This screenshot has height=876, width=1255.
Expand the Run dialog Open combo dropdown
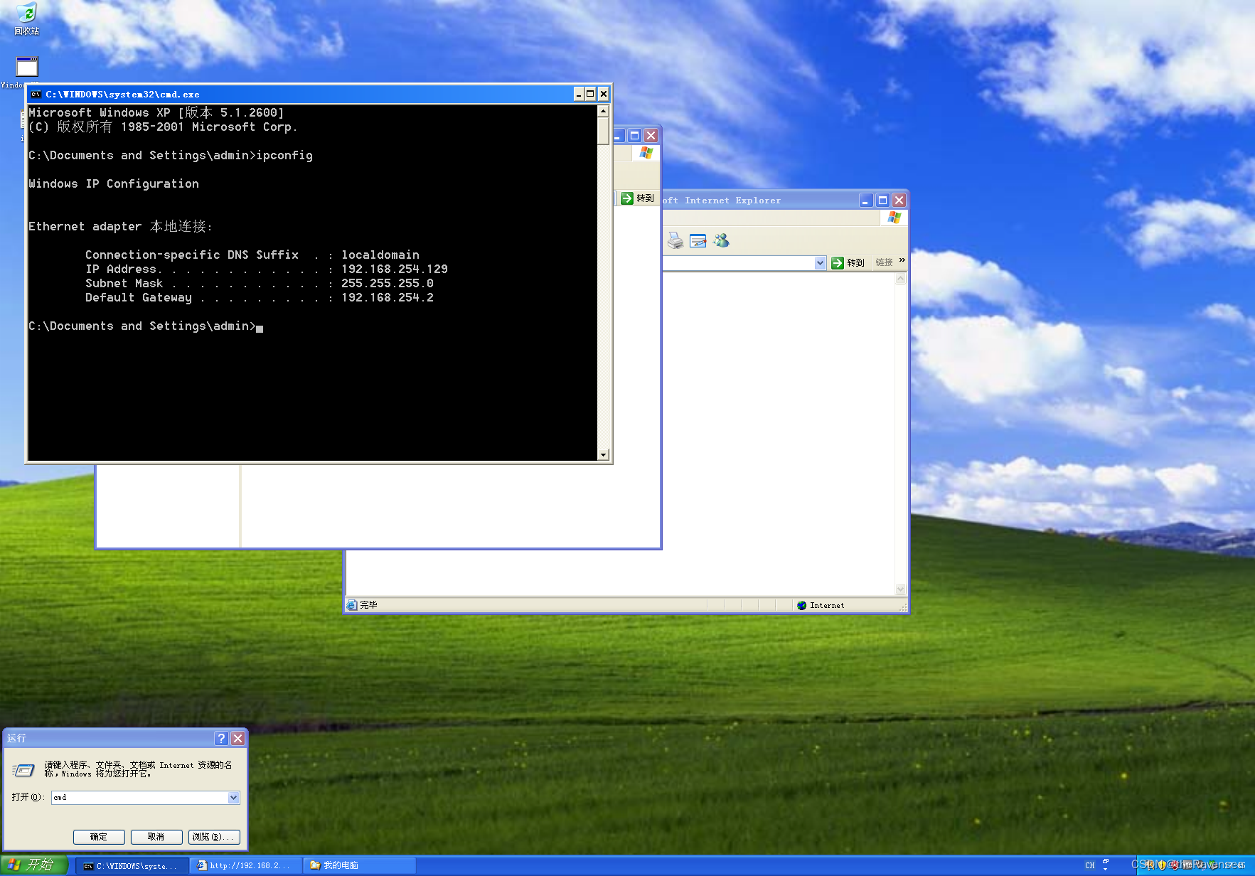(x=233, y=798)
